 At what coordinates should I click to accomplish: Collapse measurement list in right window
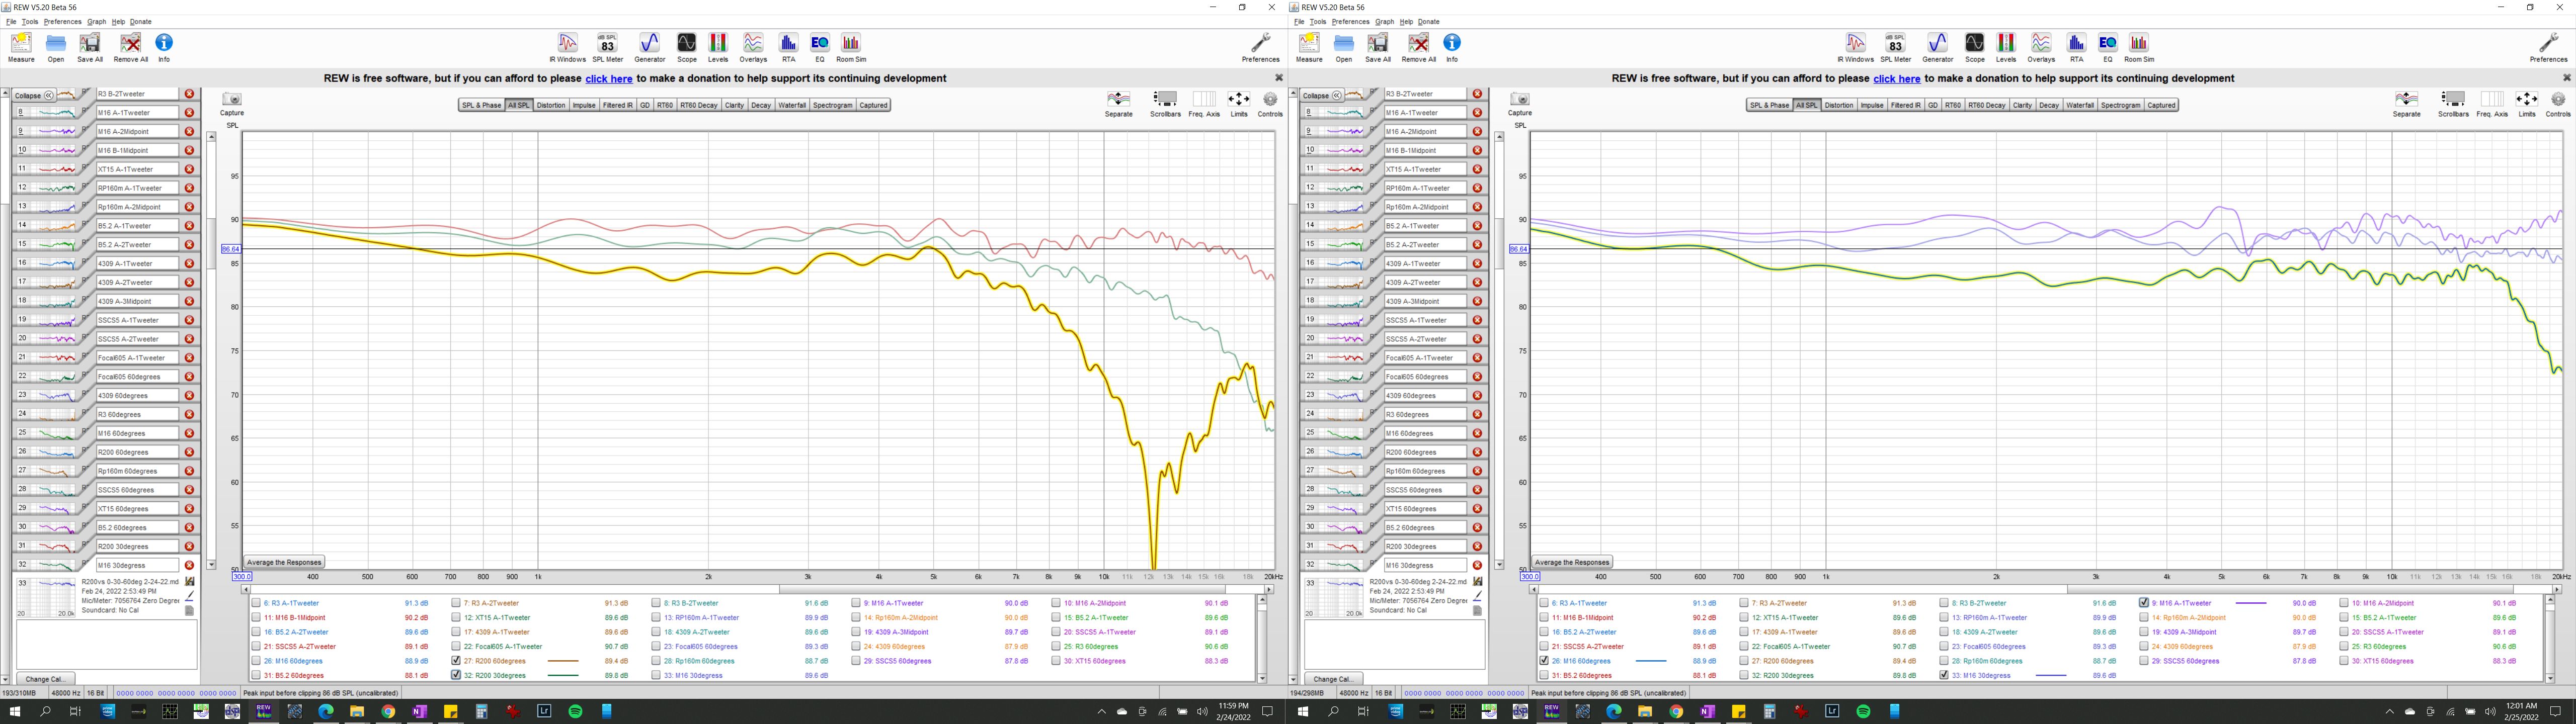(x=1322, y=95)
